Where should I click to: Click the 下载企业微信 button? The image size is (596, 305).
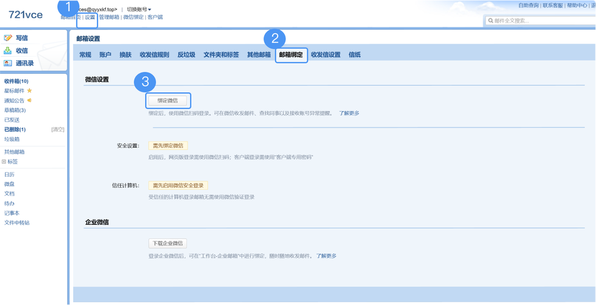(x=168, y=243)
